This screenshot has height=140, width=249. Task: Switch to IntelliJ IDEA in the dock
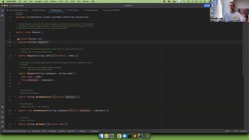140,136
